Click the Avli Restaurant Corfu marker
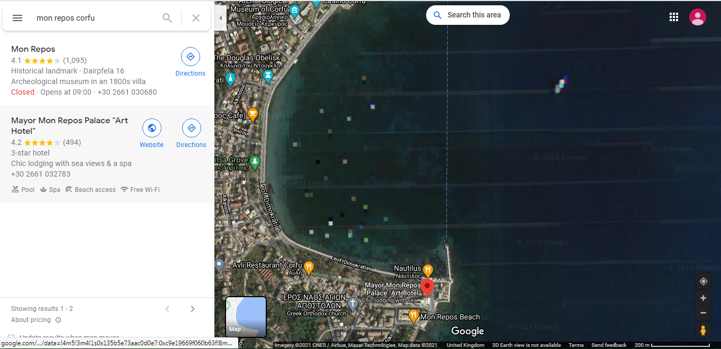This screenshot has height=349, width=721. tap(309, 267)
